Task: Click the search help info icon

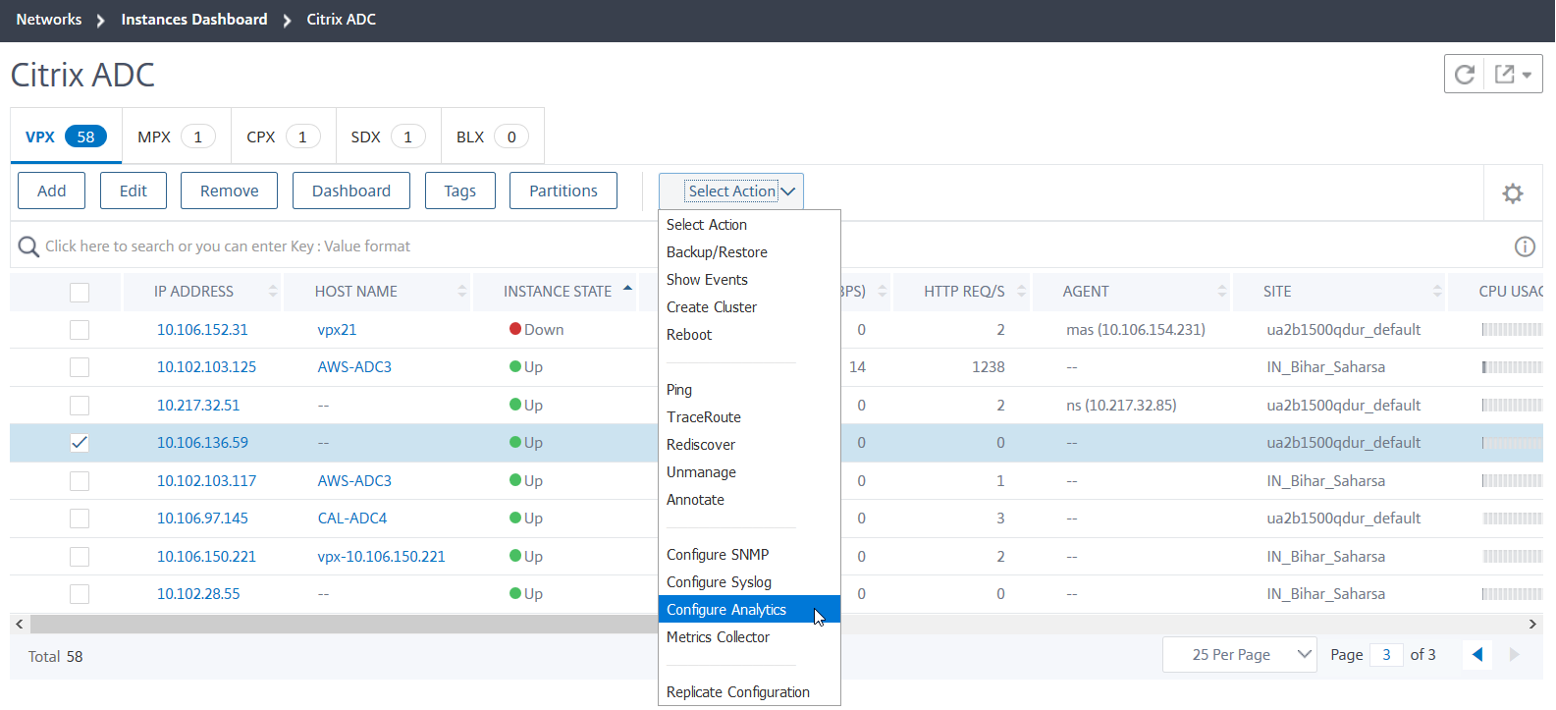Action: [1525, 246]
